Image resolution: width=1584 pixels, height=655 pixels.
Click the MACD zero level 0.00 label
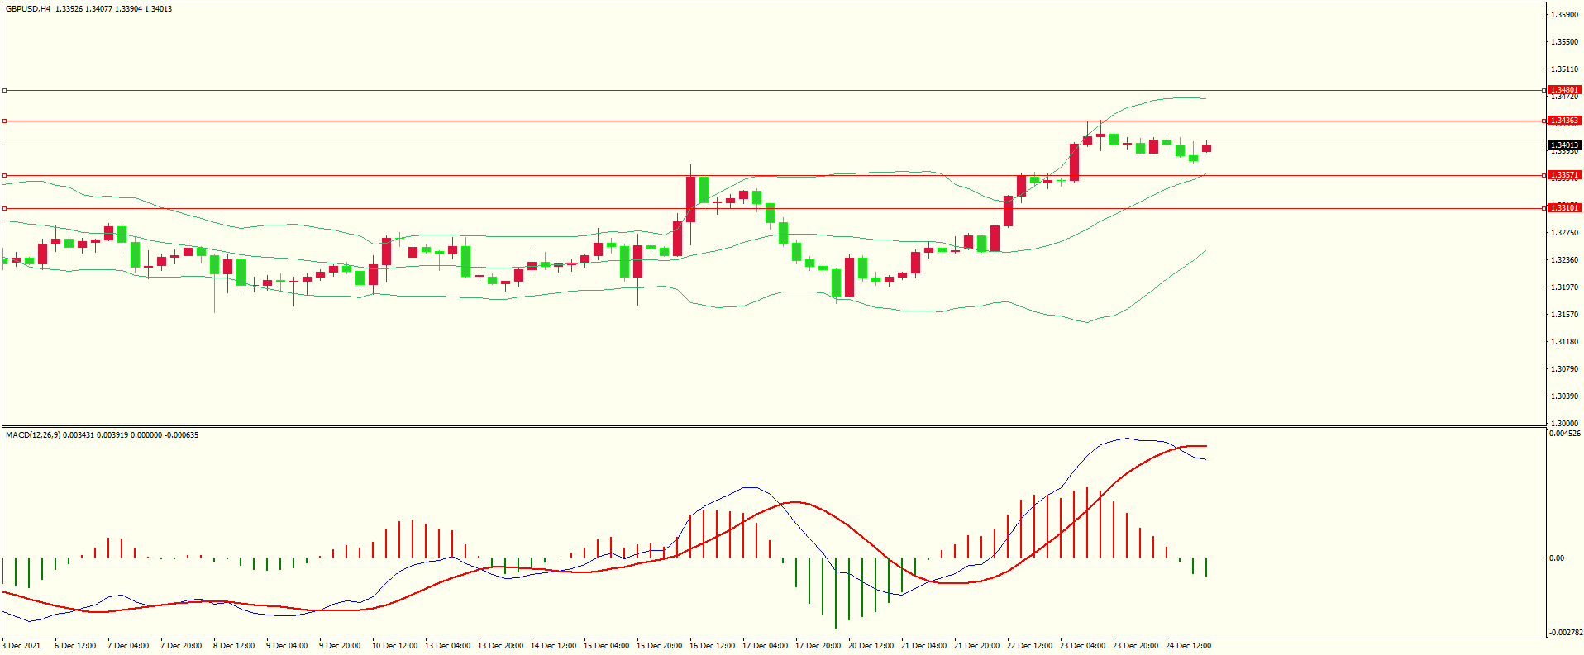tap(1557, 558)
